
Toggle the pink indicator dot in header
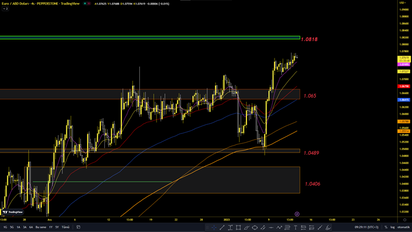tap(89, 3)
